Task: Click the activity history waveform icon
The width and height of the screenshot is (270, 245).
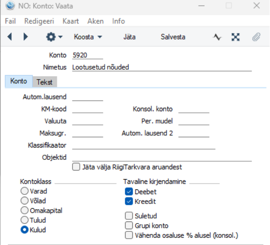Action: coord(217,37)
